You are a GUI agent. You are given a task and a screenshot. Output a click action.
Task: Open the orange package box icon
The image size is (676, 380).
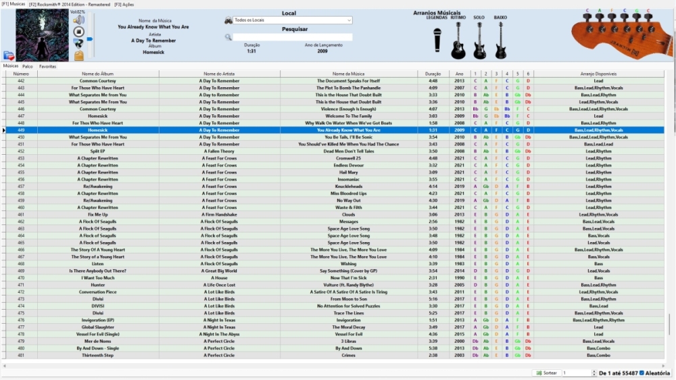79,55
